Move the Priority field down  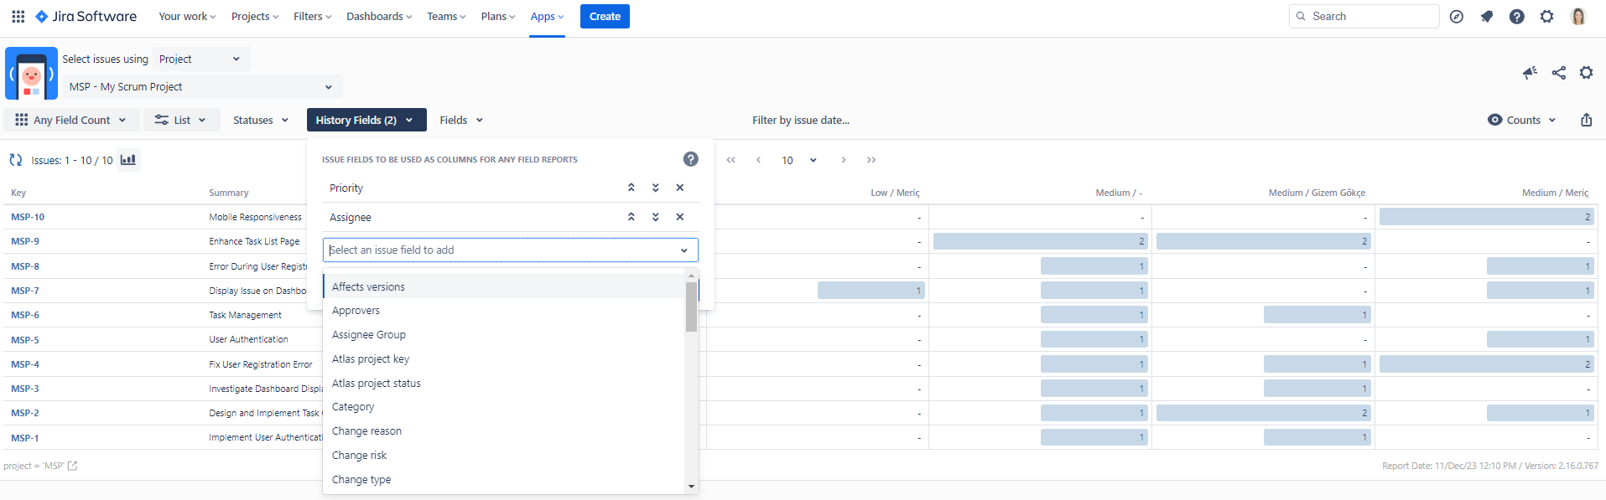point(655,188)
